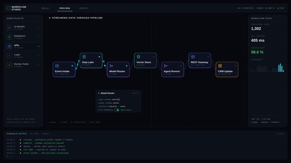Click '240 payloads normalized' log line
This screenshot has width=291, height=163.
(x=46, y=153)
